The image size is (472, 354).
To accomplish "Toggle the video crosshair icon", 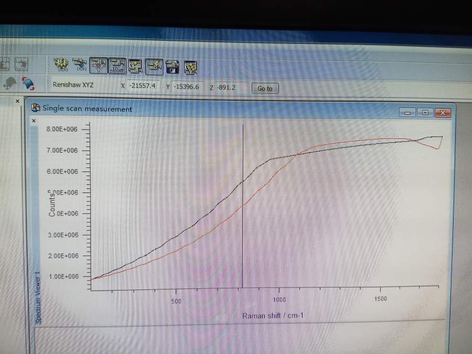I will click(99, 66).
